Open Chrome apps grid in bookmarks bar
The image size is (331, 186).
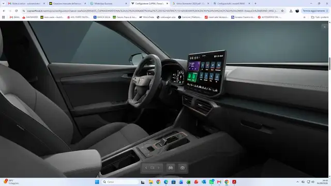[x=4, y=17]
